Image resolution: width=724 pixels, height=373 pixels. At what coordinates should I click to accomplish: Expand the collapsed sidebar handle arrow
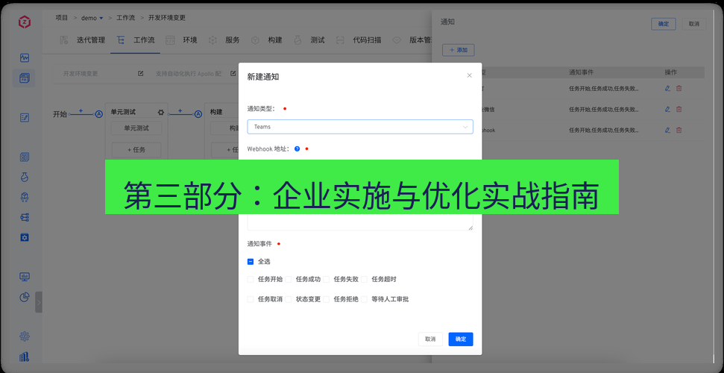39,302
